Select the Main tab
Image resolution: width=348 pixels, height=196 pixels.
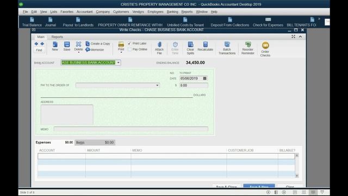(41, 37)
